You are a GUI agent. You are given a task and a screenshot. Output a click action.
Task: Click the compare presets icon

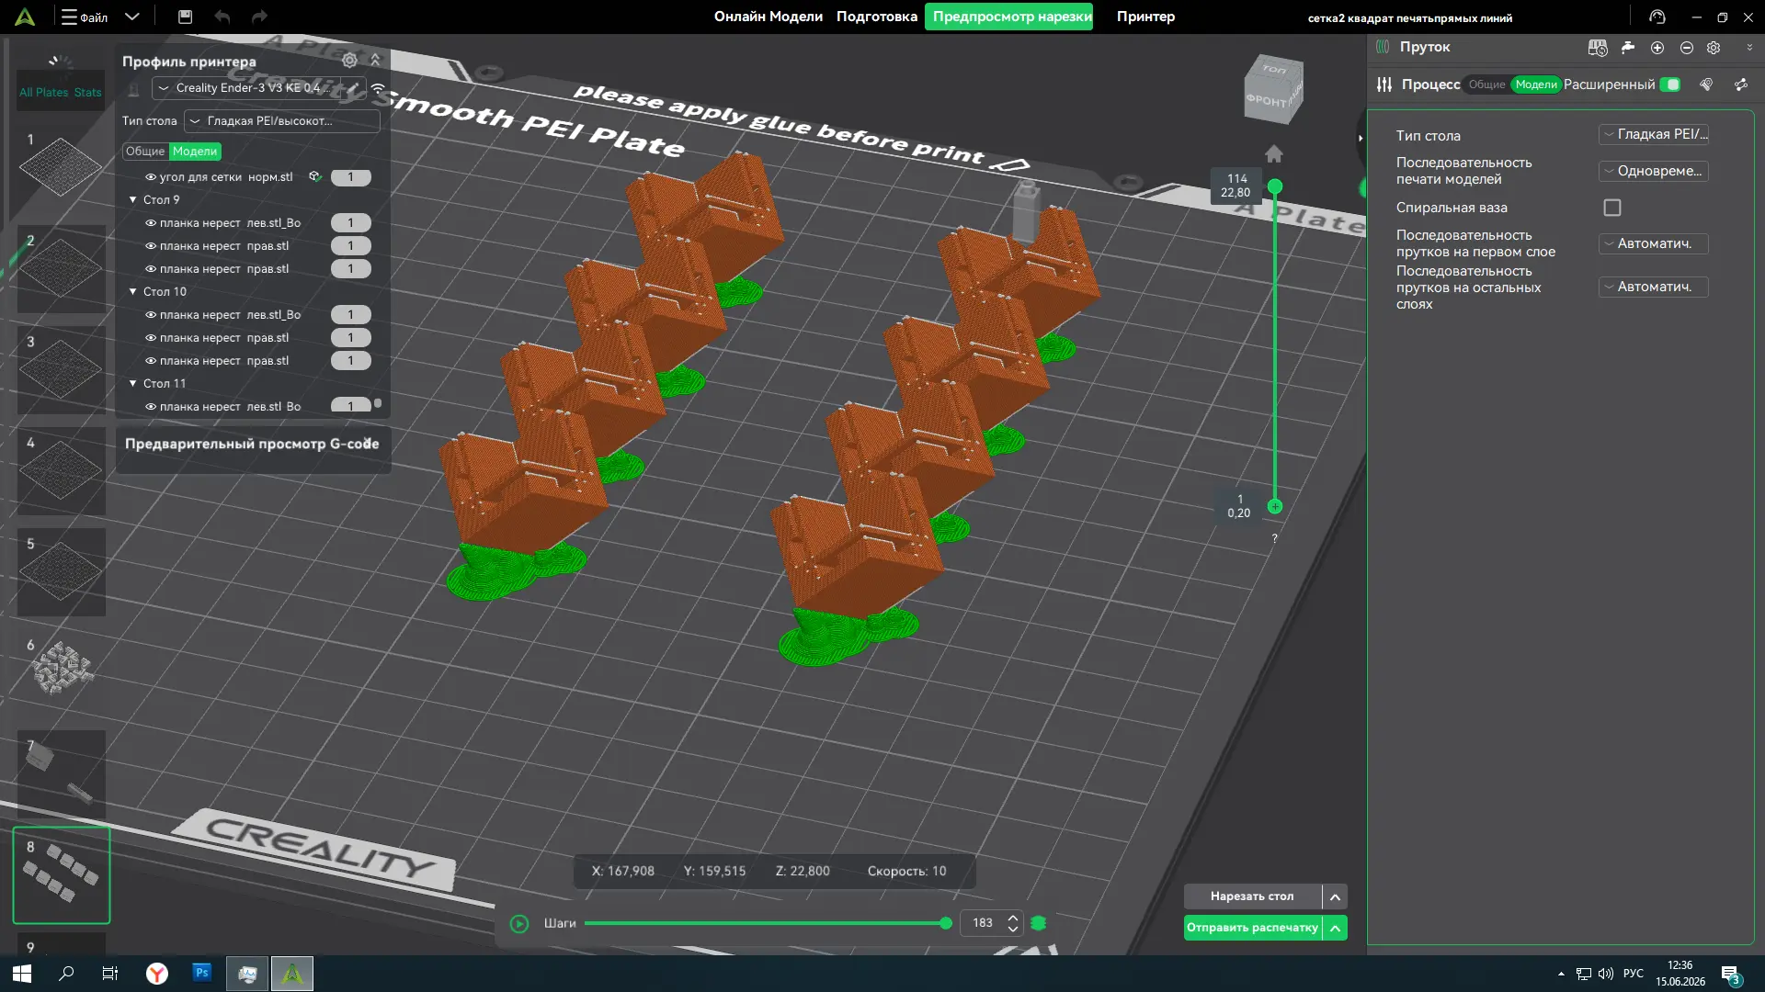(x=1741, y=85)
